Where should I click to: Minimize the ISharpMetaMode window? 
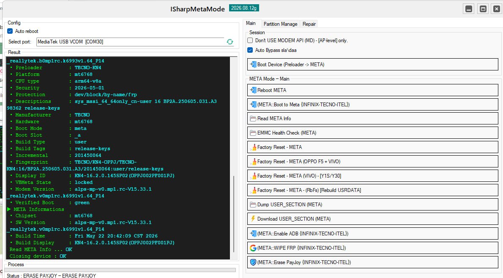pyautogui.click(x=469, y=9)
